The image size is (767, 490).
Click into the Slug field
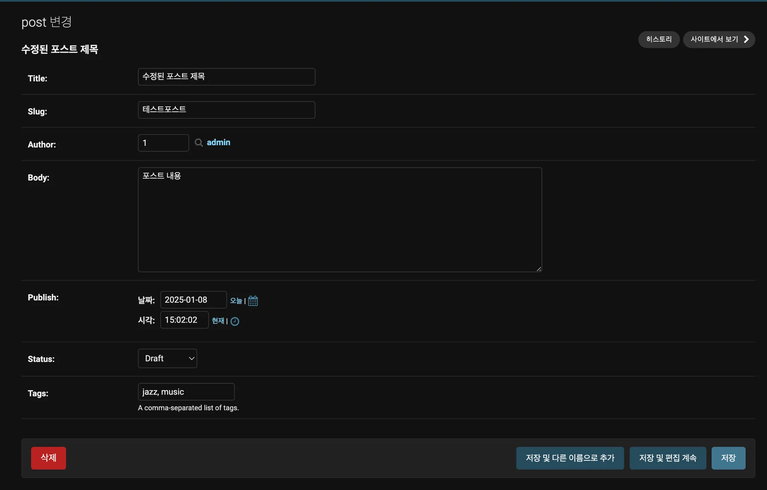(226, 110)
